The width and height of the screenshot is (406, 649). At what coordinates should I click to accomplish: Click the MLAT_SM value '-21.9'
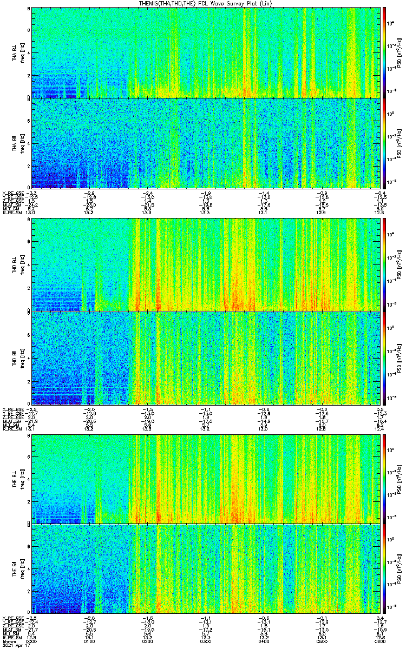point(31,421)
